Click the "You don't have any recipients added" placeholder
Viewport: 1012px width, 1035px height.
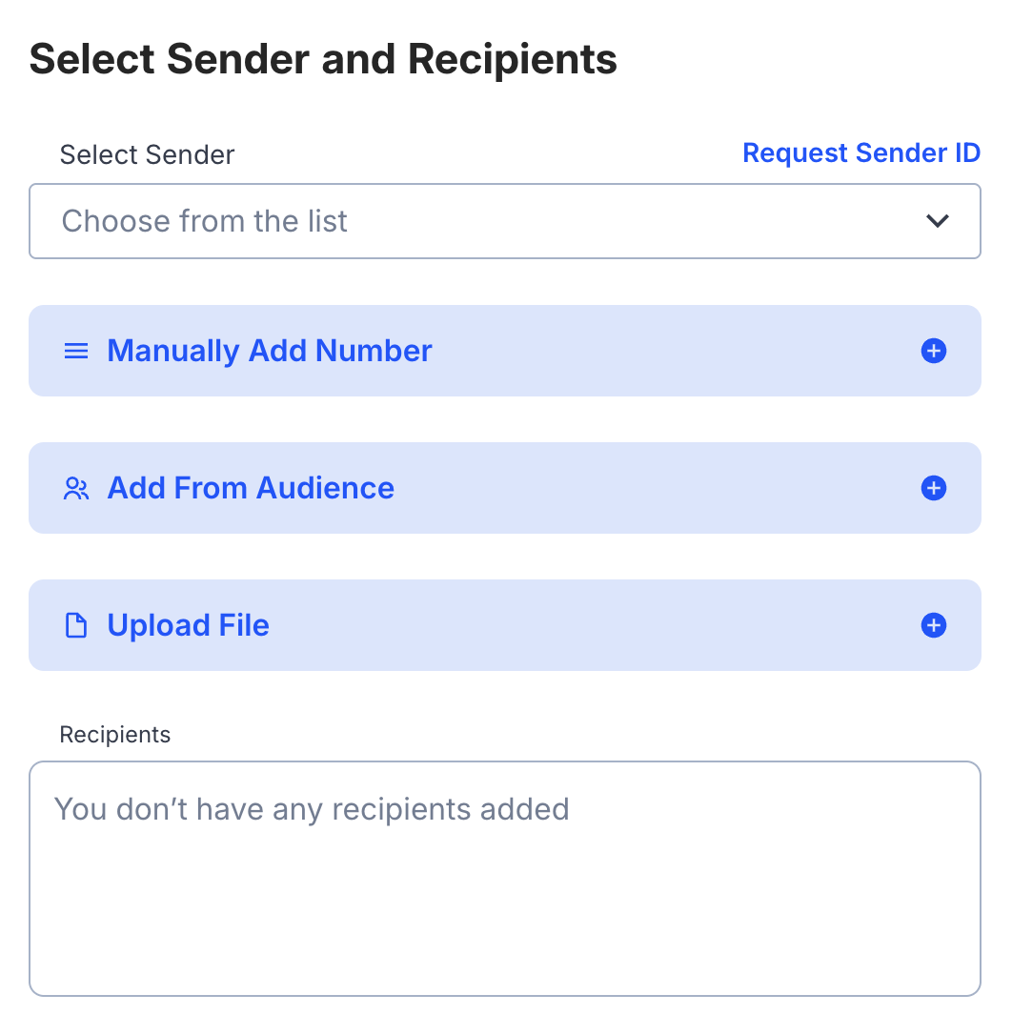[x=312, y=809]
